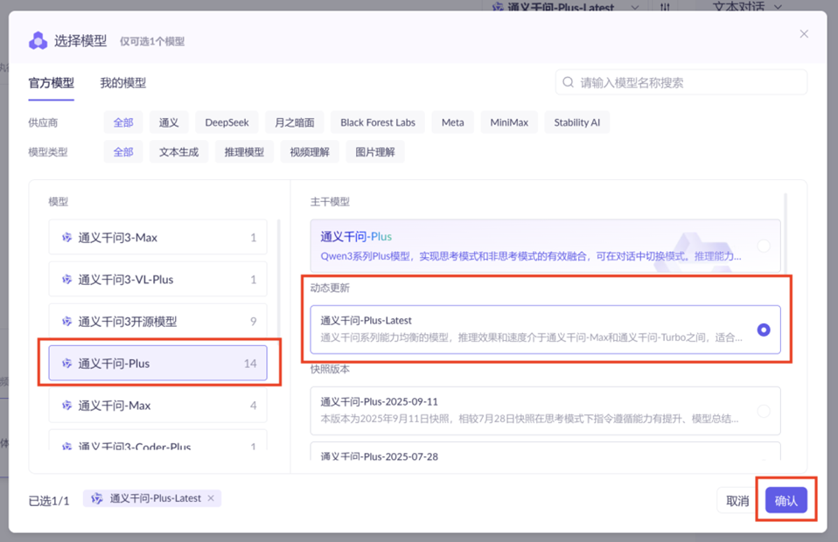
Task: Filter supplier by Stability AI
Action: (x=577, y=122)
